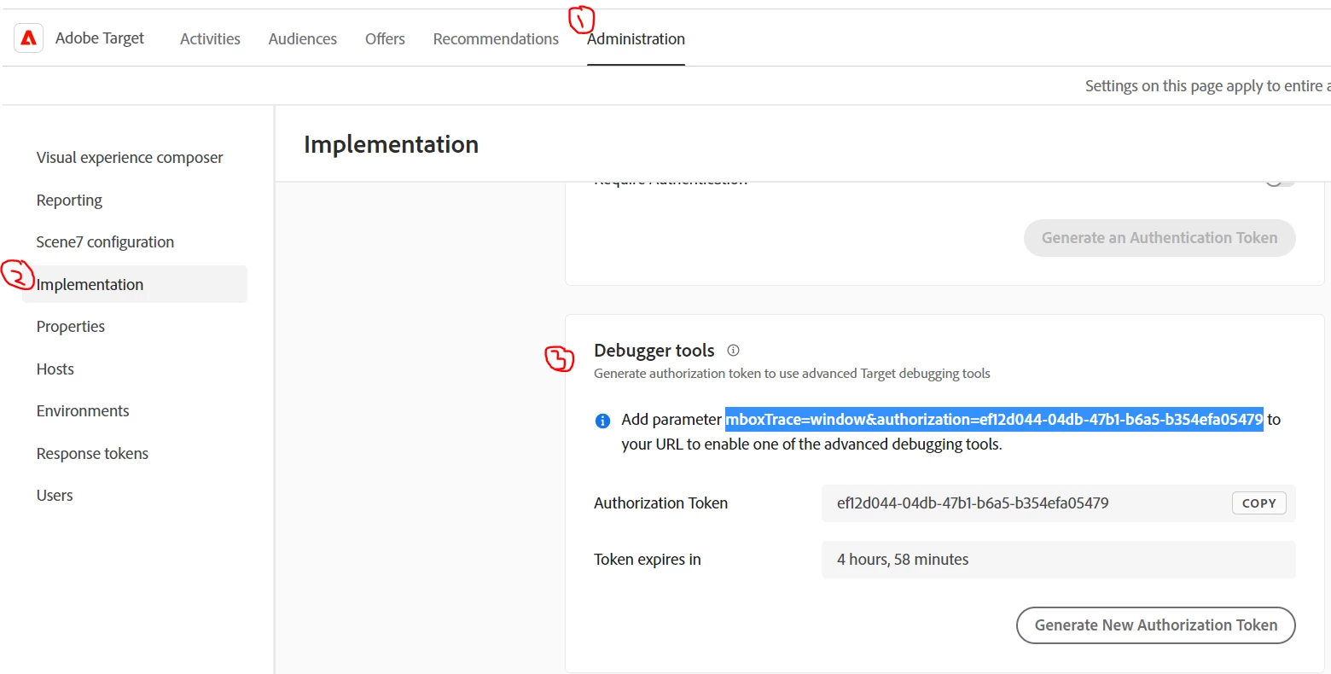Screen dimensions: 1331x674
Task: Open the Recommendations tab
Action: [x=496, y=38]
